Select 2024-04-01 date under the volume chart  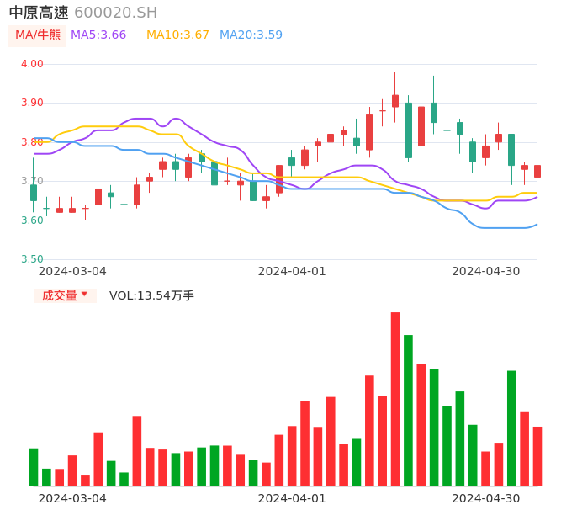coord(291,498)
